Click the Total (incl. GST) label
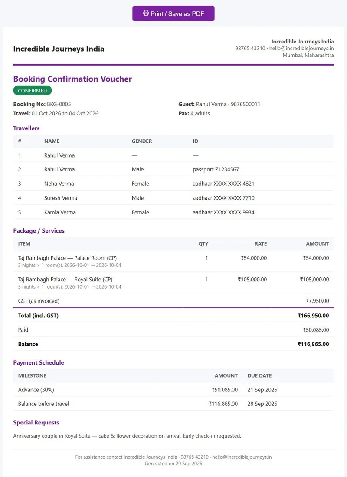The width and height of the screenshot is (347, 477). pos(38,316)
